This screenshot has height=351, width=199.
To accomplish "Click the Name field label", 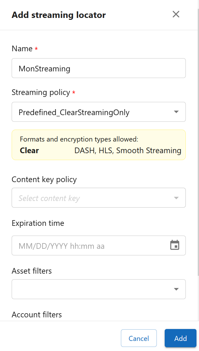I will (x=22, y=49).
